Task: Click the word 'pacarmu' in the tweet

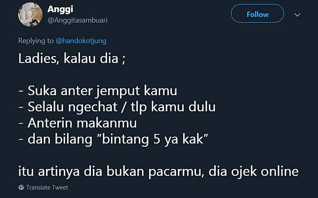Action: [176, 172]
